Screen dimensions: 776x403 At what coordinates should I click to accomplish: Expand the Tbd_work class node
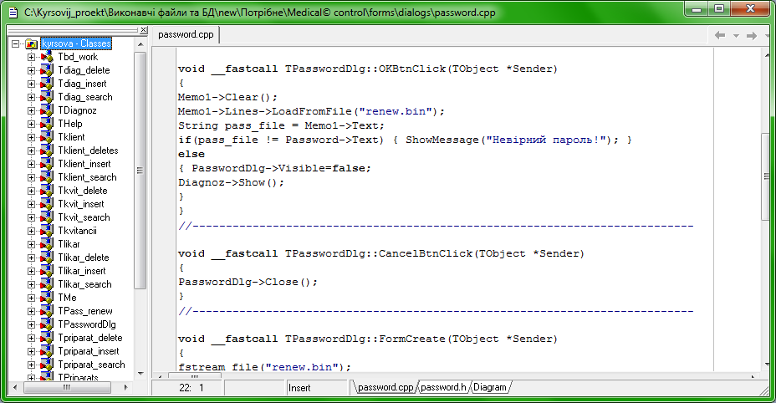pos(31,57)
